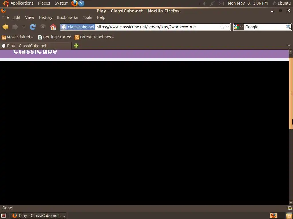Launch Firefox from the top panel icon
The image size is (293, 219).
pyautogui.click(x=74, y=3)
